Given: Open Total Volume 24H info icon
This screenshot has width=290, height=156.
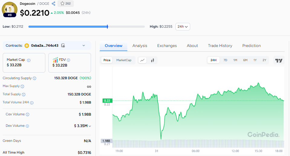Looking at the screenshot, I should pyautogui.click(x=32, y=103).
